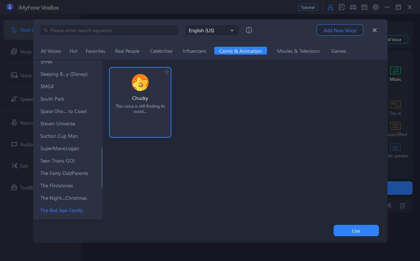Click the search magnifier icon

[46, 30]
